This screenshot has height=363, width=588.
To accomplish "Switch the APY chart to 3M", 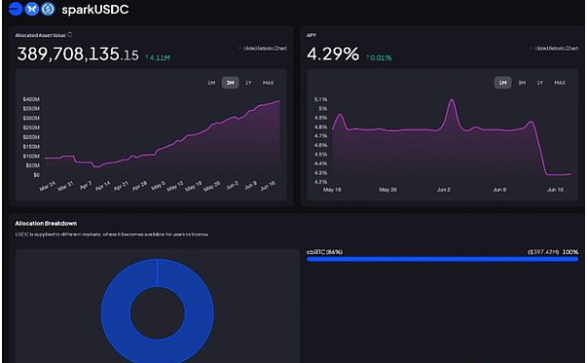I will coord(522,83).
